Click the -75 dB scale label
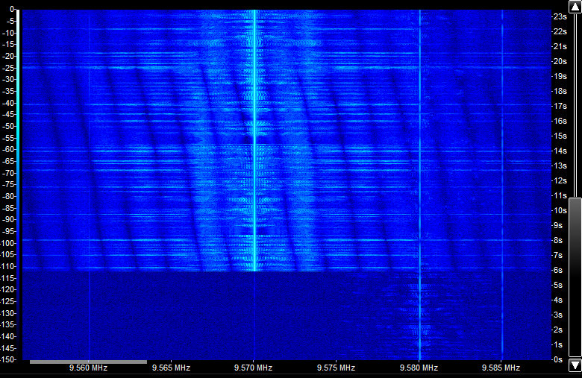Image resolution: width=582 pixels, height=378 pixels. coord(8,185)
